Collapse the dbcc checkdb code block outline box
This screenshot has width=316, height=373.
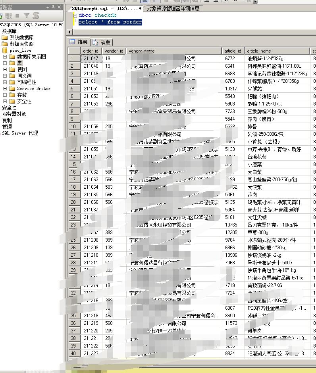75,16
